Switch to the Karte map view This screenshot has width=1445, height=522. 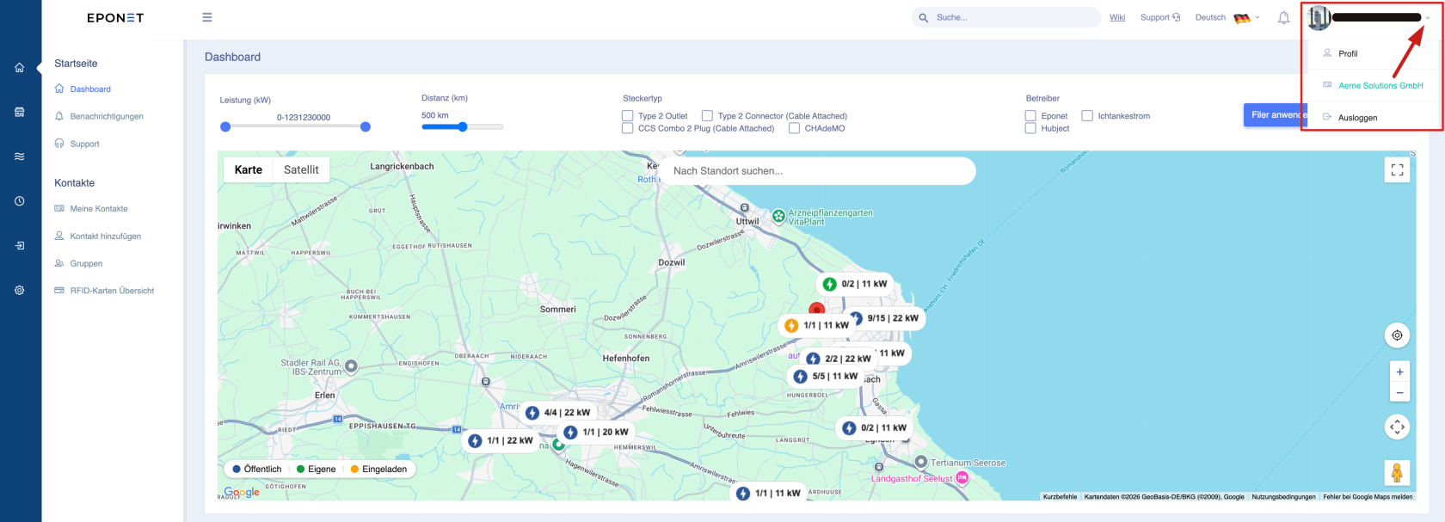[249, 169]
